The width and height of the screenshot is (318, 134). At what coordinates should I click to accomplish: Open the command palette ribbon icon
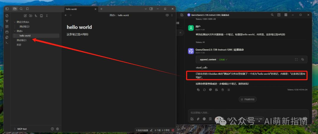click(7, 43)
